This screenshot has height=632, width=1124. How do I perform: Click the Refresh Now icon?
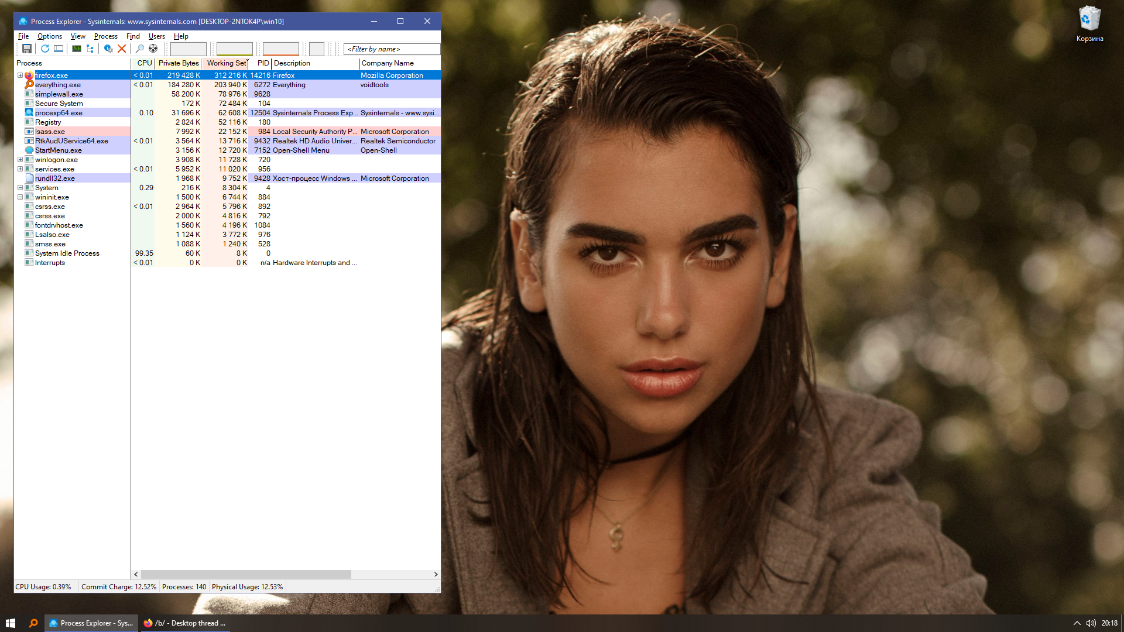(45, 49)
